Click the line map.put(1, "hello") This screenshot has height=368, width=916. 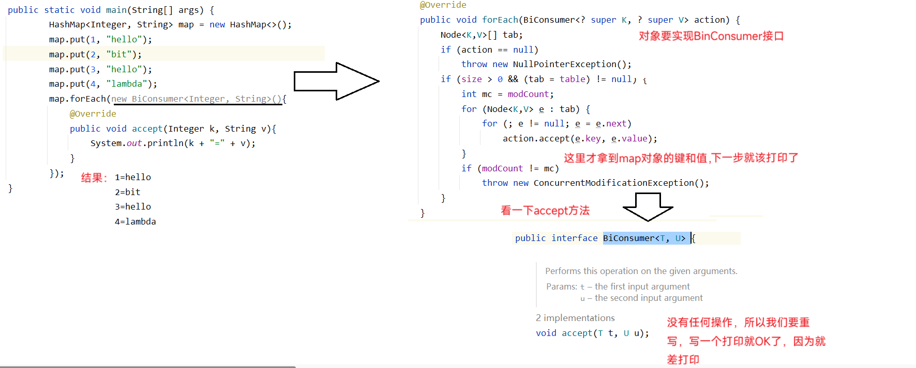point(100,40)
